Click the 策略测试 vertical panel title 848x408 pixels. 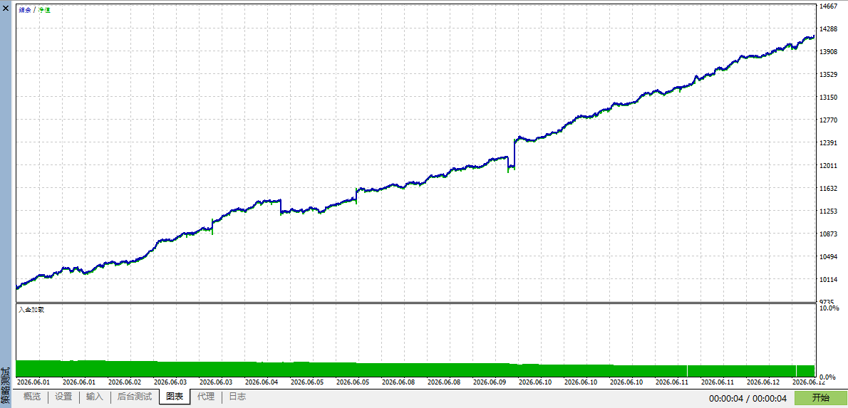point(6,386)
